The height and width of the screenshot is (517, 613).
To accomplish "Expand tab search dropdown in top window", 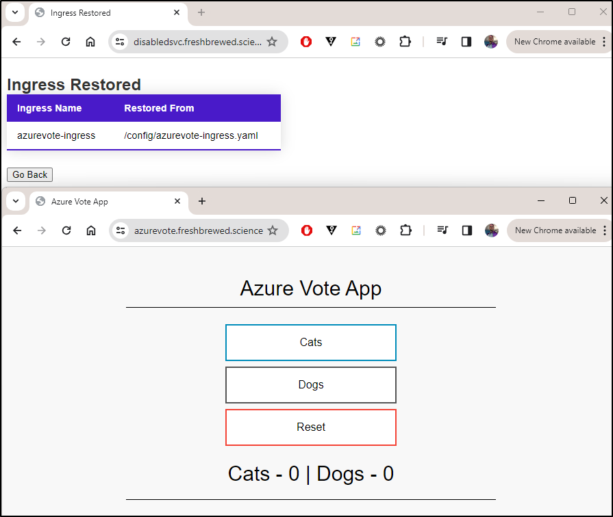I will pos(15,12).
